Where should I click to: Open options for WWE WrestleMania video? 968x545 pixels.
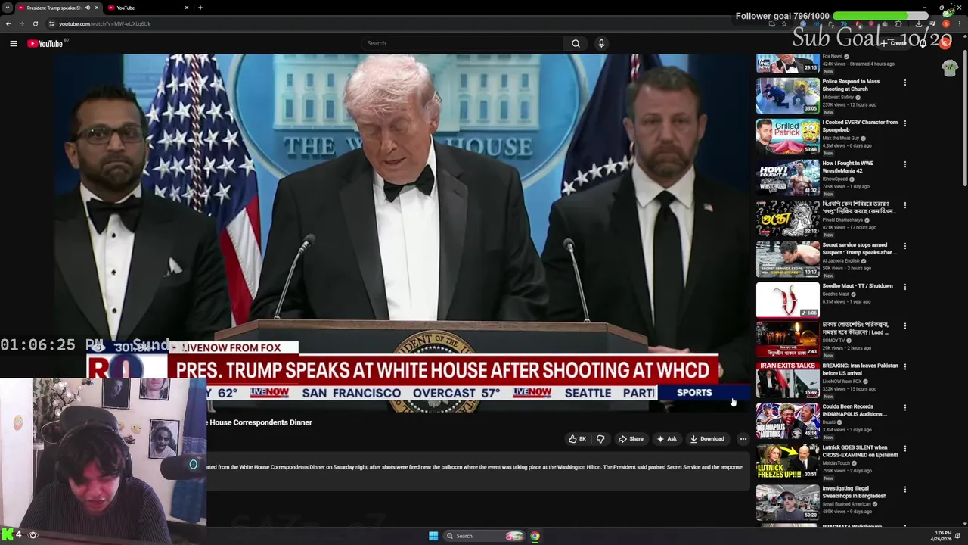pos(904,164)
